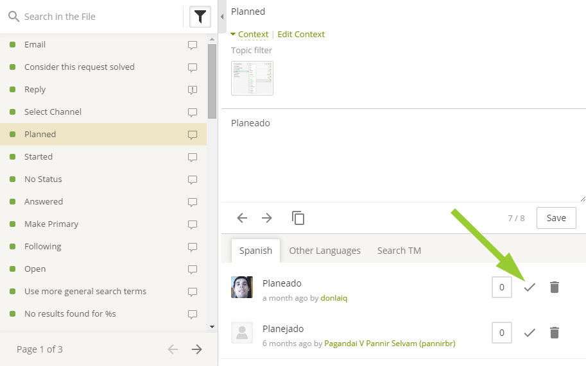Image resolution: width=586 pixels, height=366 pixels.
Task: Go to next page of strings
Action: click(197, 349)
